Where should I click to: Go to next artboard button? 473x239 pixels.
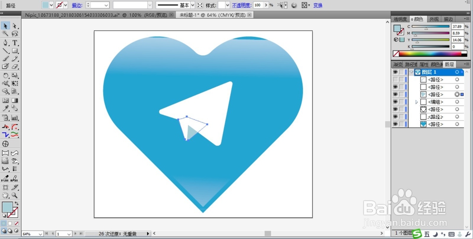75,234
